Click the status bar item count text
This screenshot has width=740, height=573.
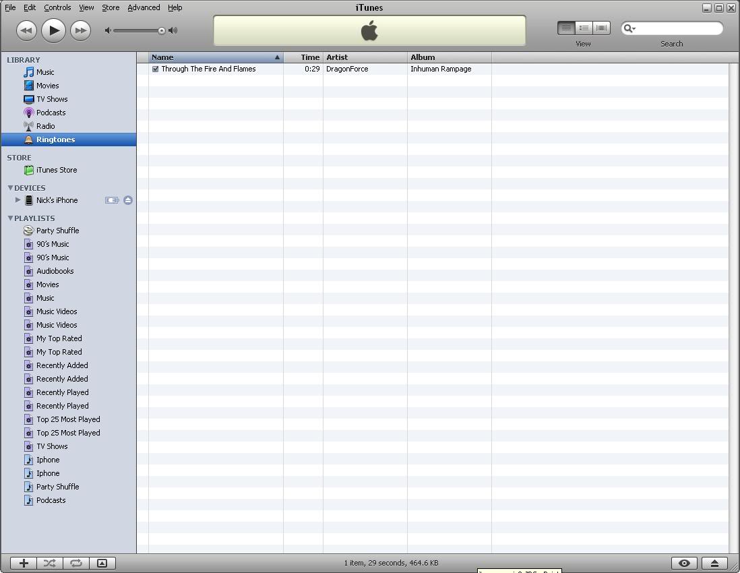[x=392, y=563]
